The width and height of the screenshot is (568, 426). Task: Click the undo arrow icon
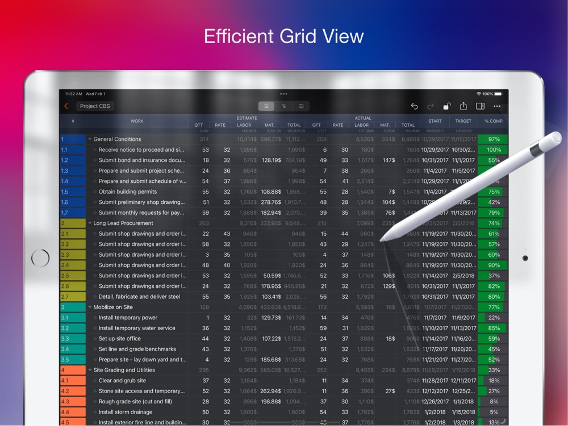[415, 106]
